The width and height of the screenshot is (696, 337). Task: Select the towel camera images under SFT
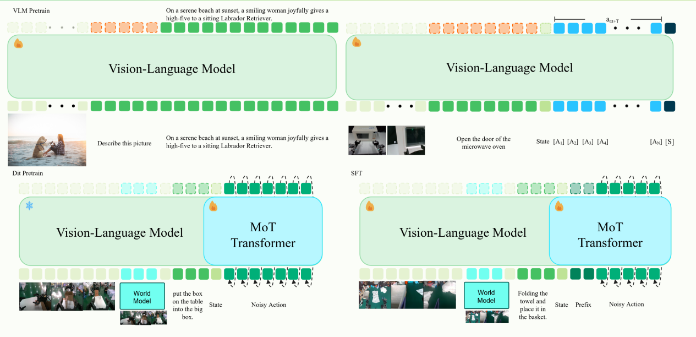tap(407, 295)
